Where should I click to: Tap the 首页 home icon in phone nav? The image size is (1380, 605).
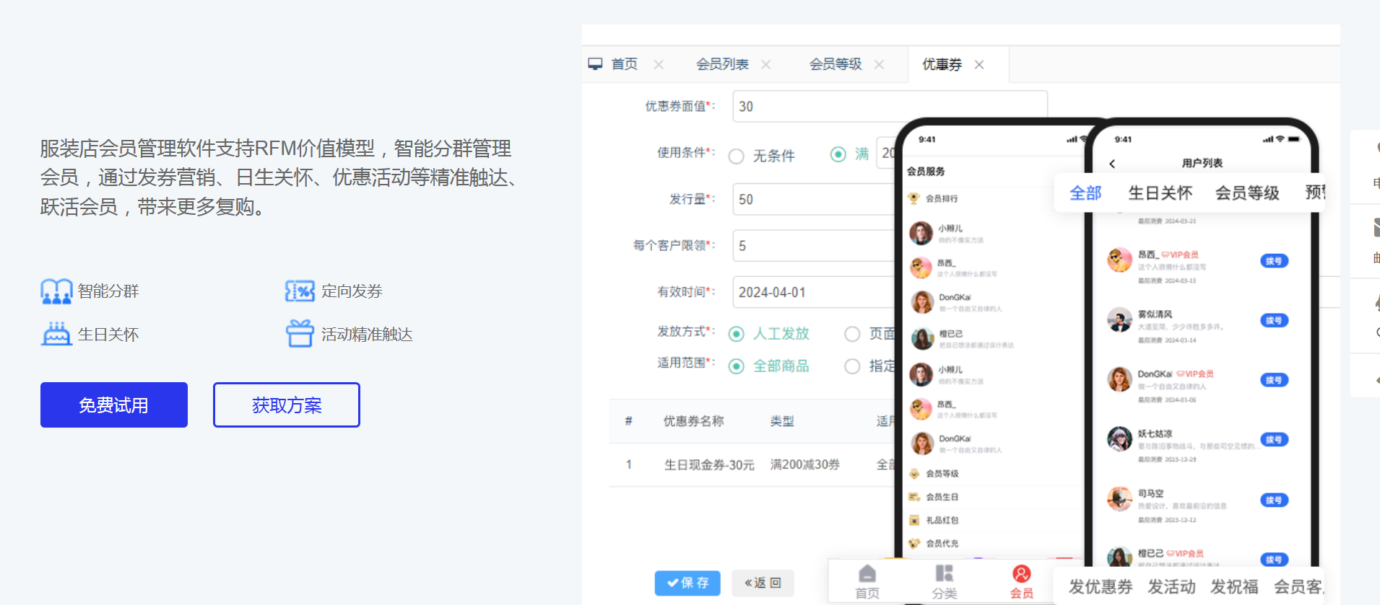point(867,574)
